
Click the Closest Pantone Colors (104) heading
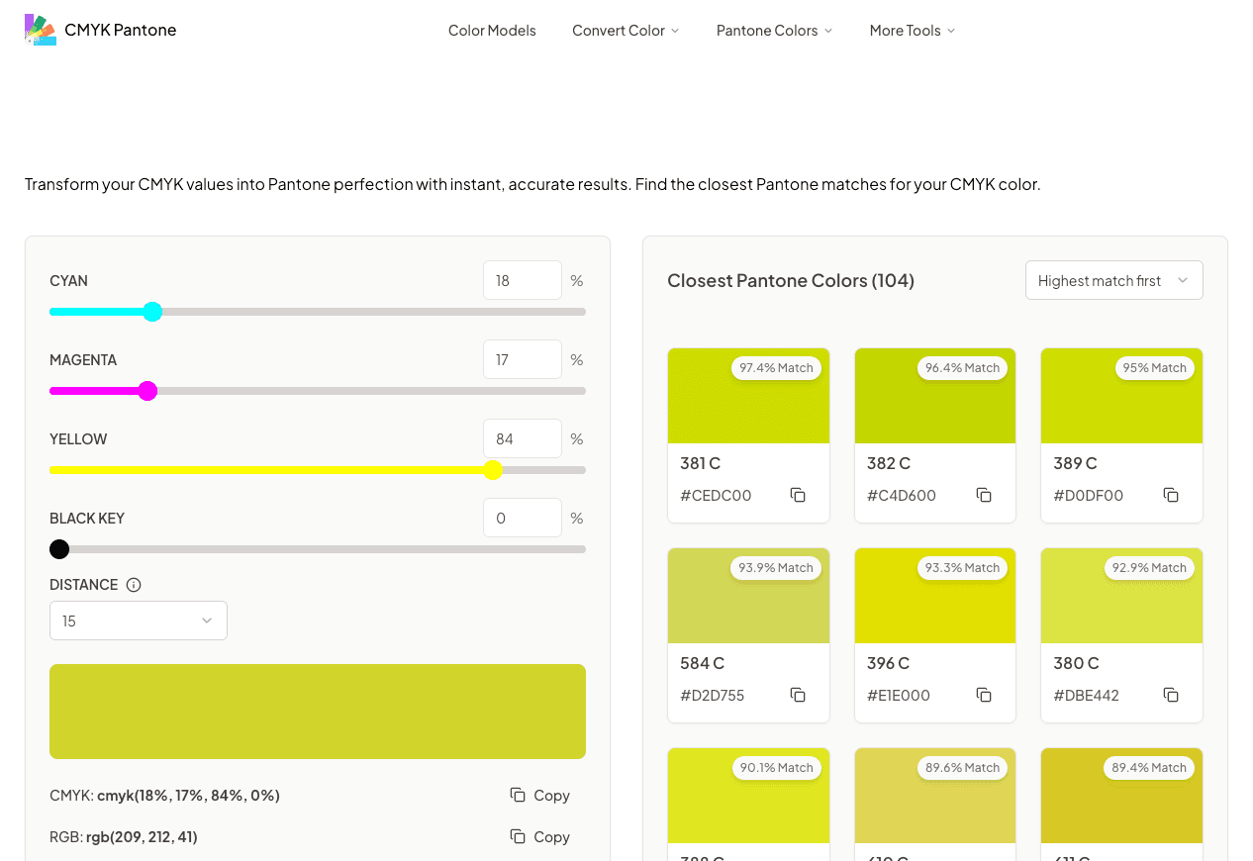coord(791,281)
